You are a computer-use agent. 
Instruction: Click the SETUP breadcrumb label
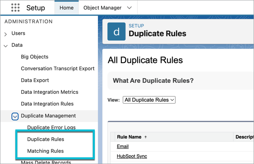pos(136,26)
